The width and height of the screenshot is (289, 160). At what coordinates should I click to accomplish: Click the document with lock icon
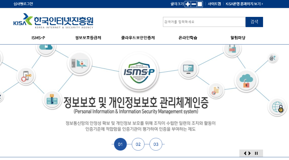[x=216, y=91]
